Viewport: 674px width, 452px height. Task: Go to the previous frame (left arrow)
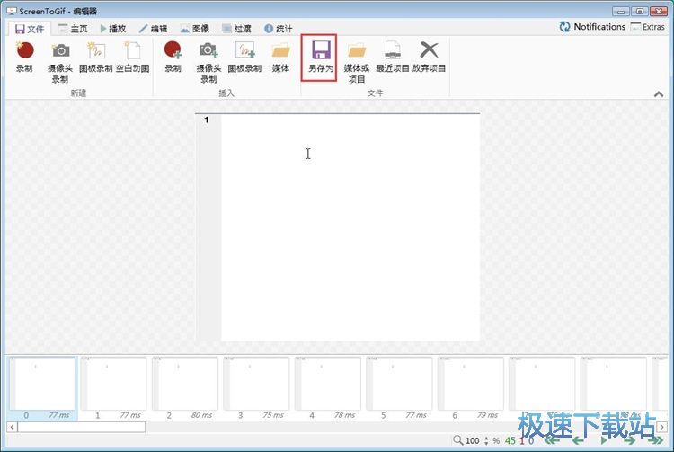click(578, 440)
